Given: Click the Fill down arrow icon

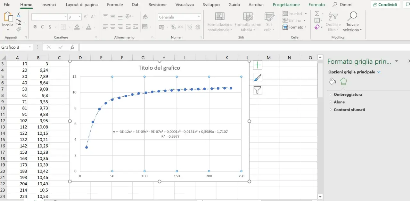Looking at the screenshot, I should [317, 20].
